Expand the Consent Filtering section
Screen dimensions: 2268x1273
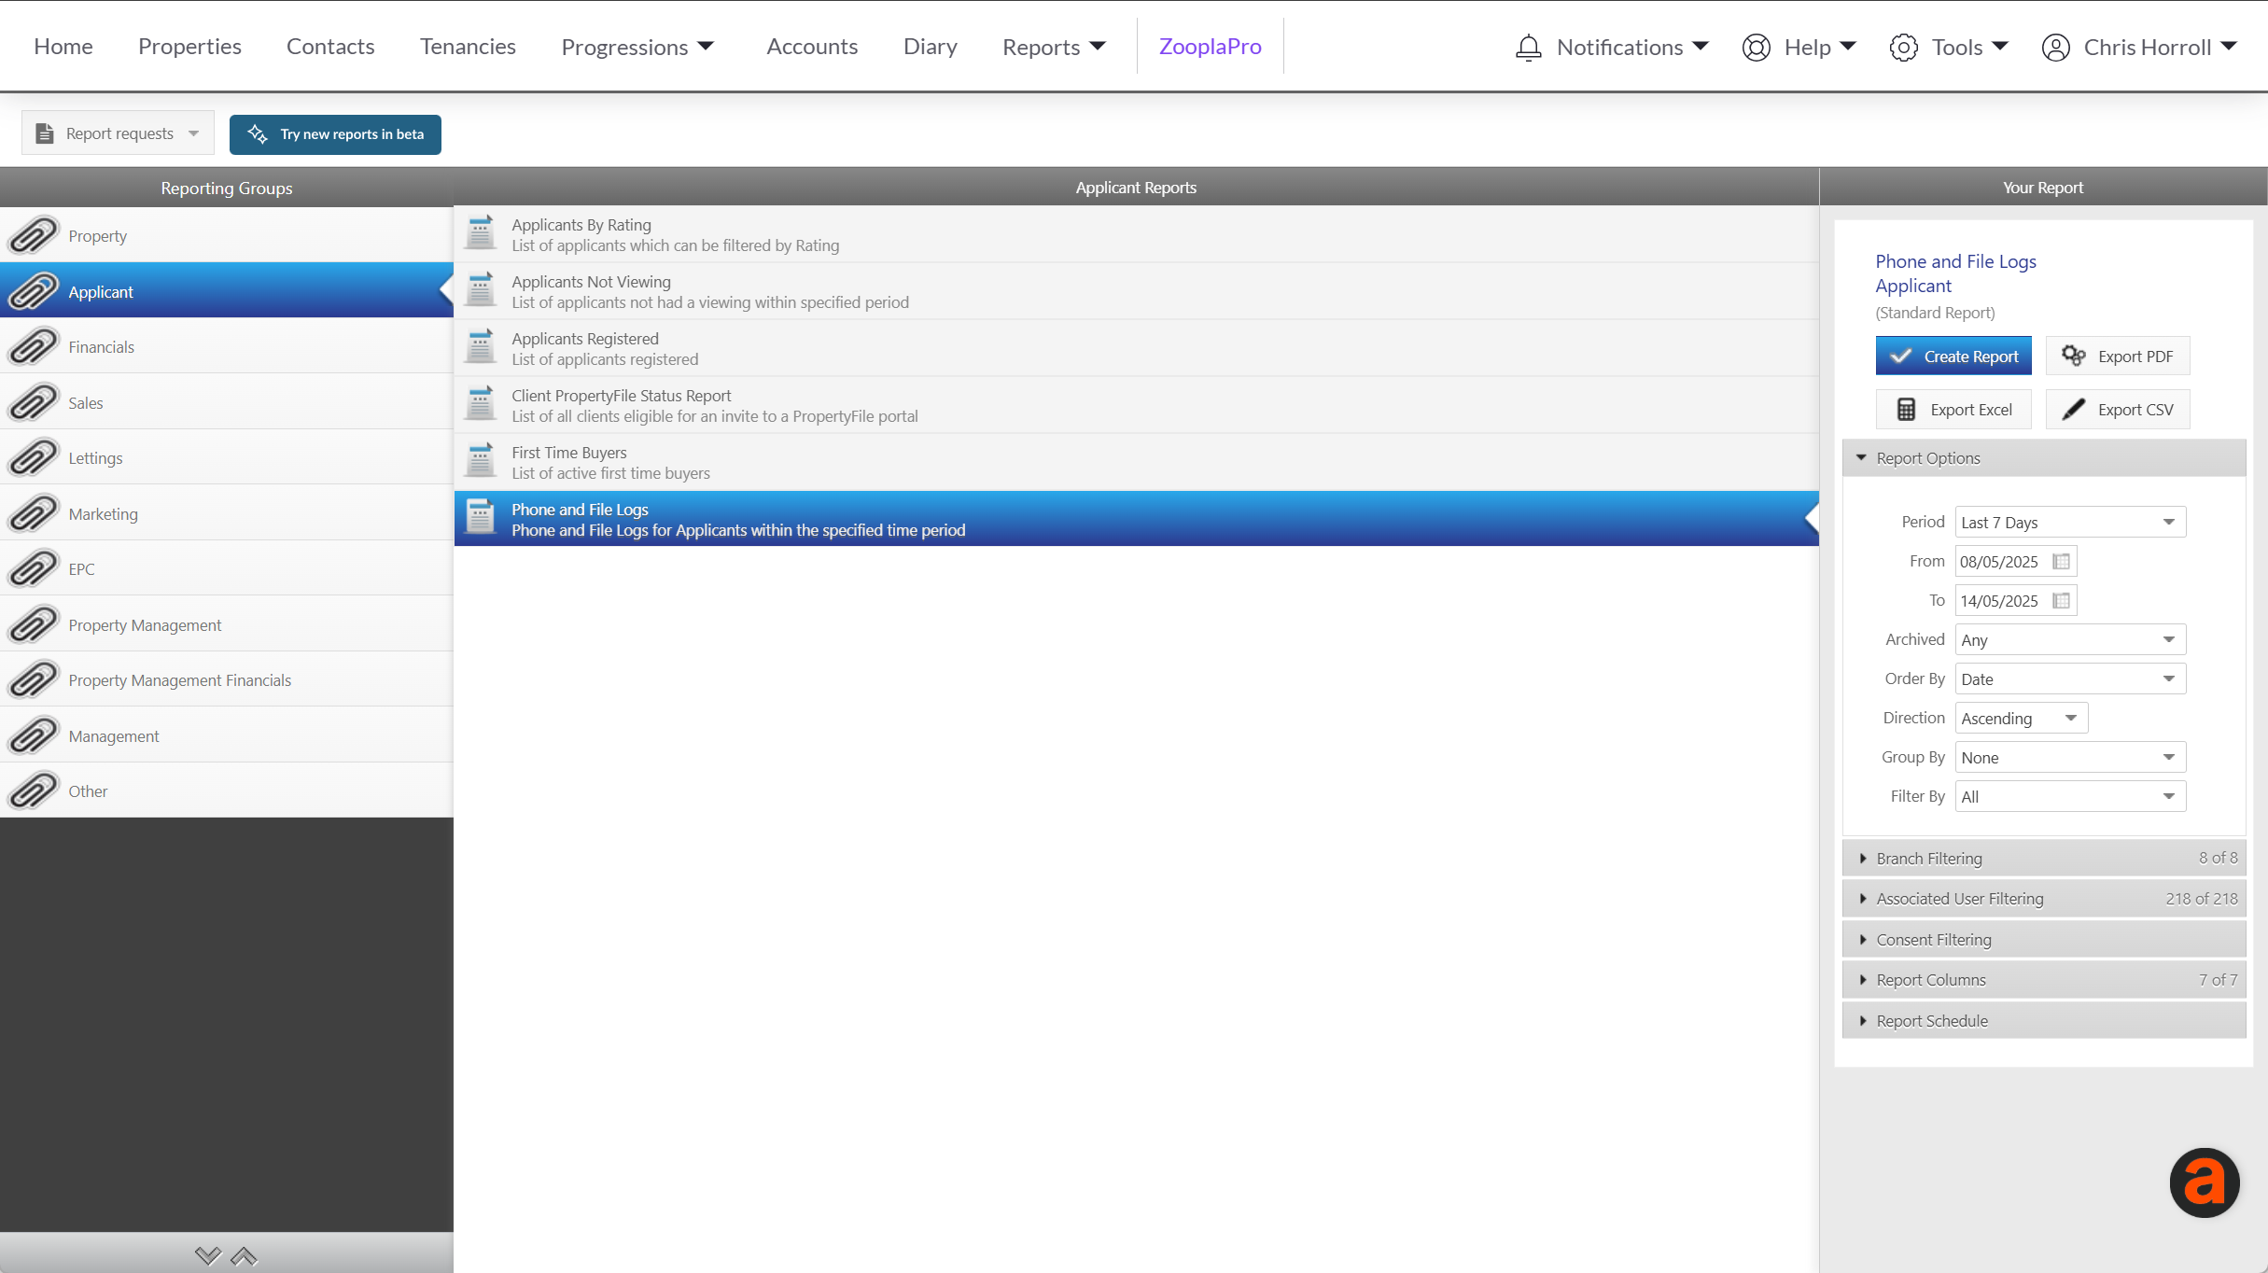(2043, 939)
